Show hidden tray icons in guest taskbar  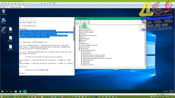click(x=163, y=91)
